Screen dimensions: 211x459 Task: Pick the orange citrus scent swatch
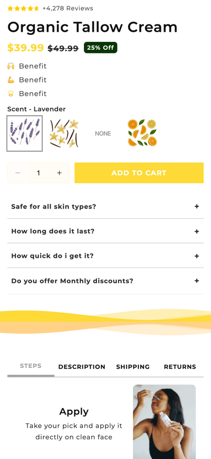click(142, 133)
